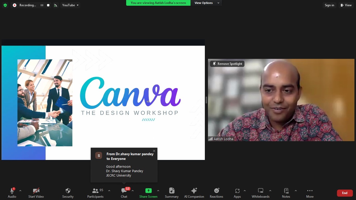
Task: Click the encryption shield icon
Action: click(x=5, y=5)
